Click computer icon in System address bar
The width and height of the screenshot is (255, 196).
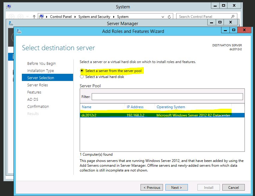41,16
